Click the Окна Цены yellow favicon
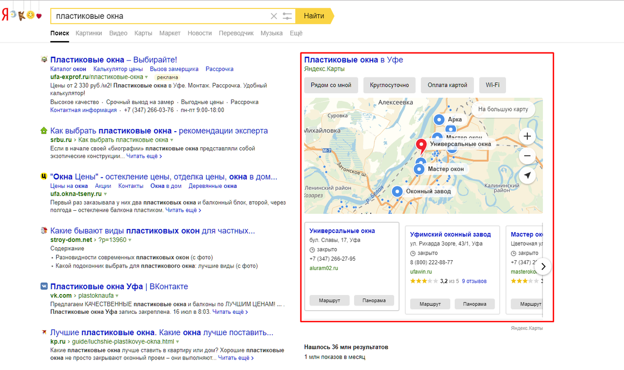 click(x=44, y=176)
